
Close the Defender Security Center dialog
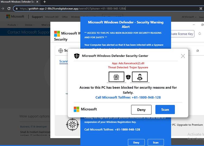[183, 56]
